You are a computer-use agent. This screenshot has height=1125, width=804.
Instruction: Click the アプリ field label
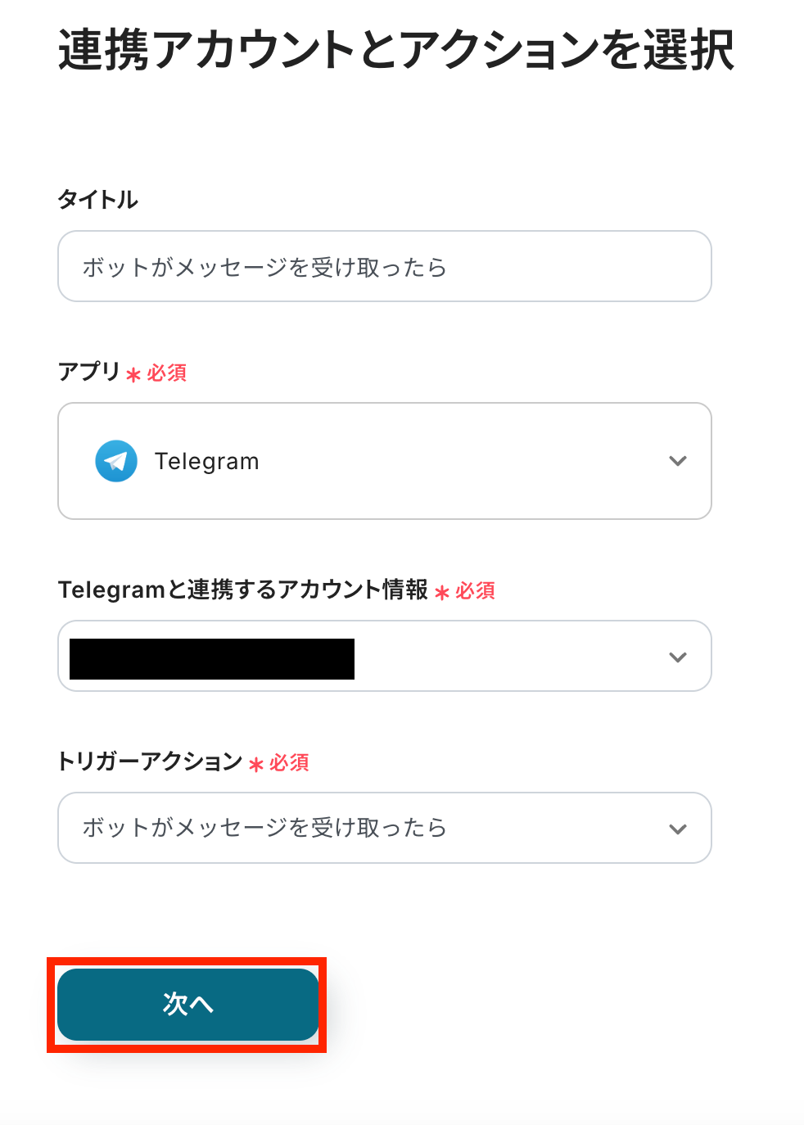(x=89, y=372)
